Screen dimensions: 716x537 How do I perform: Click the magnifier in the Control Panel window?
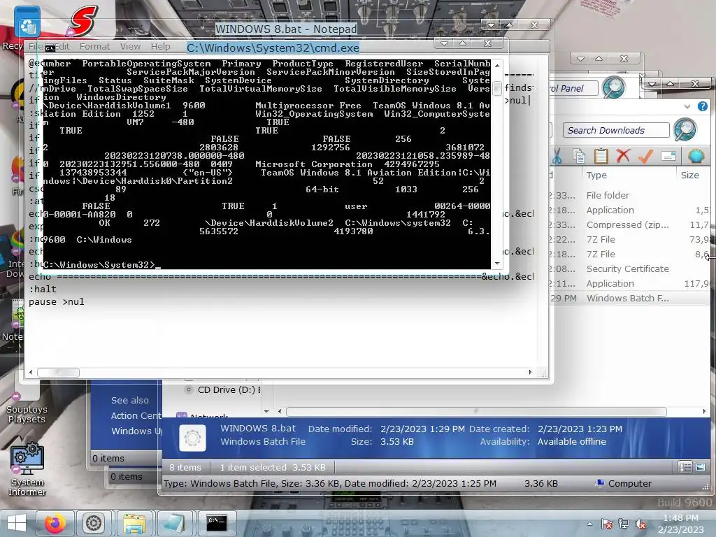[x=614, y=87]
